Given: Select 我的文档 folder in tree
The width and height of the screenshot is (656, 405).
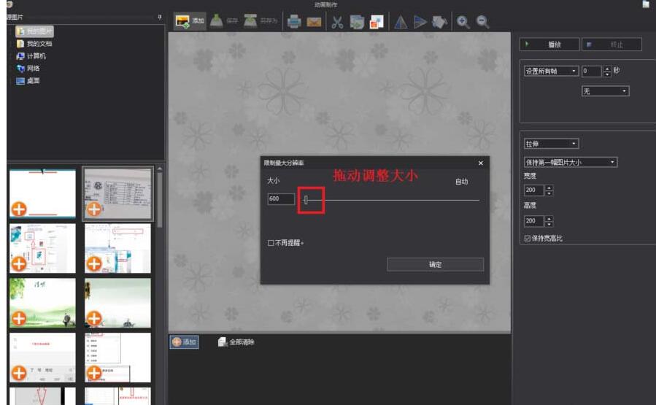Looking at the screenshot, I should coord(34,44).
